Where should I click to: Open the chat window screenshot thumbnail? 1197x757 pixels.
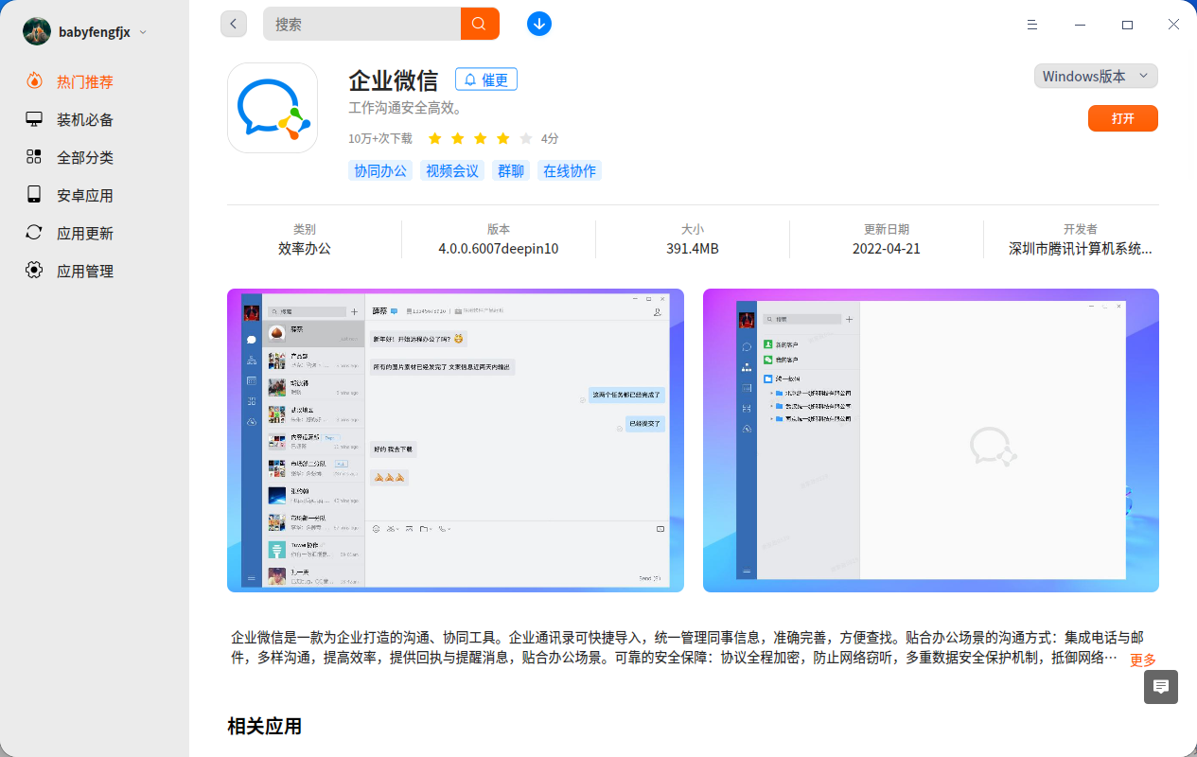pyautogui.click(x=455, y=440)
